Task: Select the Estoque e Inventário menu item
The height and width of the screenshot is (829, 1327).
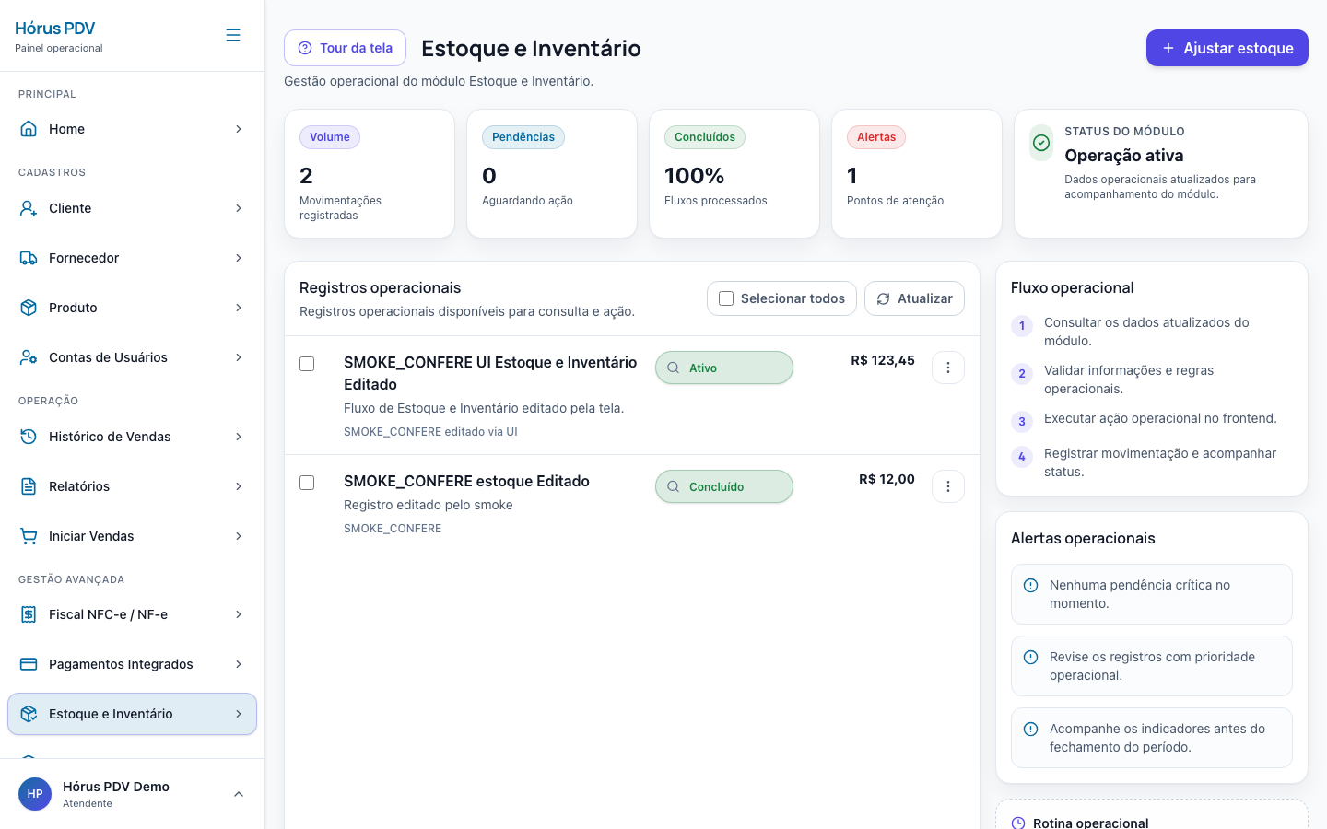Action: pos(132,714)
